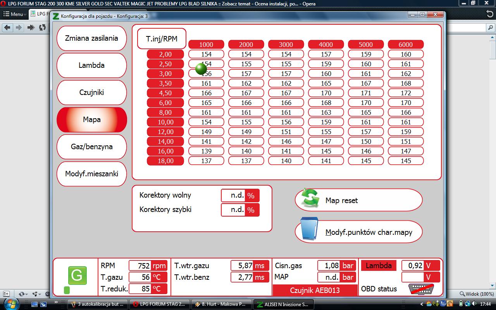Click the RPM value 752
The height and width of the screenshot is (310, 496).
tap(140, 266)
